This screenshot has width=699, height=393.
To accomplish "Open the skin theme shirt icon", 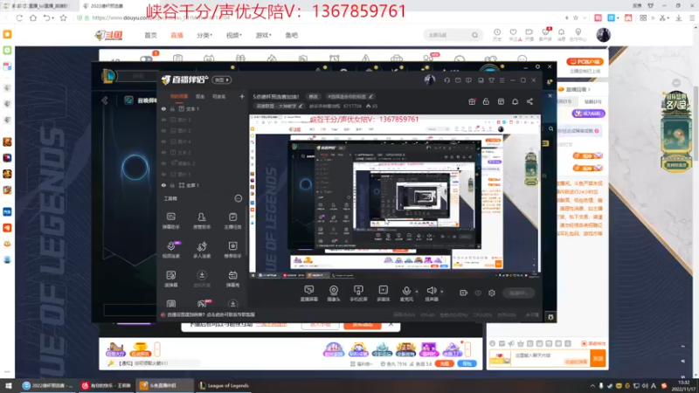I will point(491,80).
